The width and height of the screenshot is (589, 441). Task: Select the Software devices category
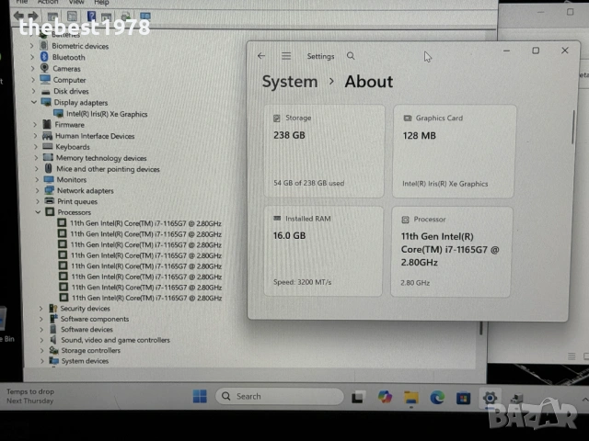point(87,329)
